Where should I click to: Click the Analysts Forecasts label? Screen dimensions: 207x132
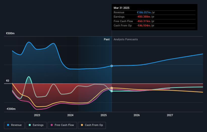click(x=126, y=40)
